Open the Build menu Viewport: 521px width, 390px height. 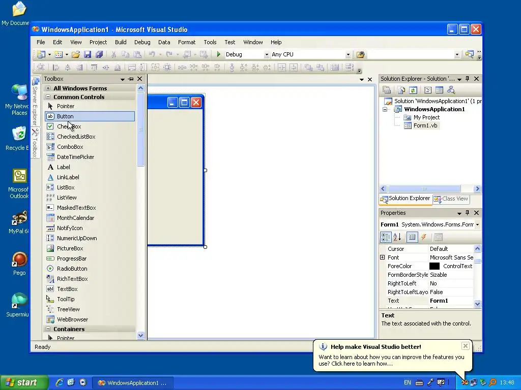(x=121, y=42)
